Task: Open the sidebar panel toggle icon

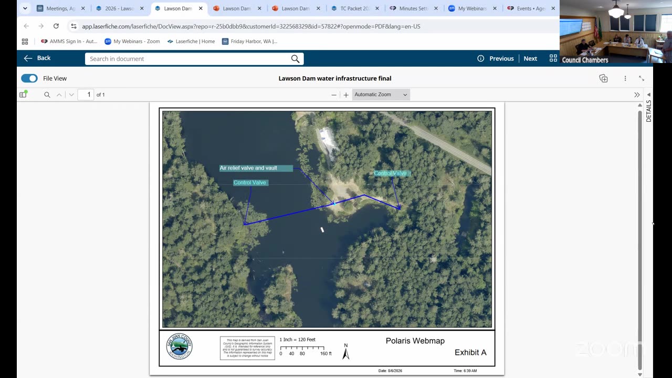Action: pyautogui.click(x=23, y=94)
